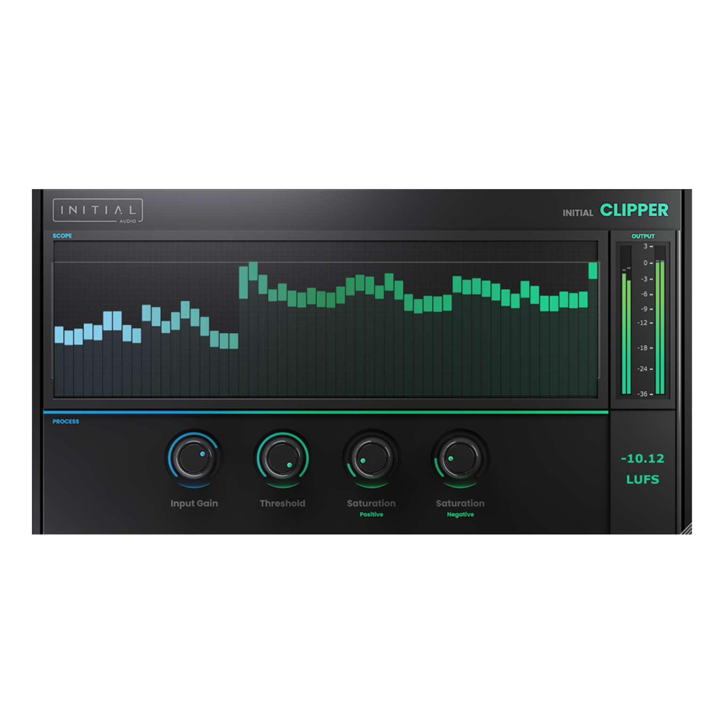
Task: Adjust the Threshold knob
Action: tap(283, 457)
